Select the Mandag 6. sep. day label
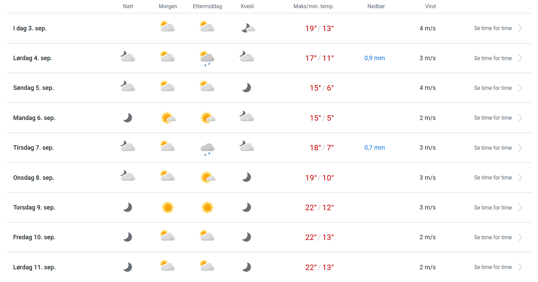 pos(34,118)
